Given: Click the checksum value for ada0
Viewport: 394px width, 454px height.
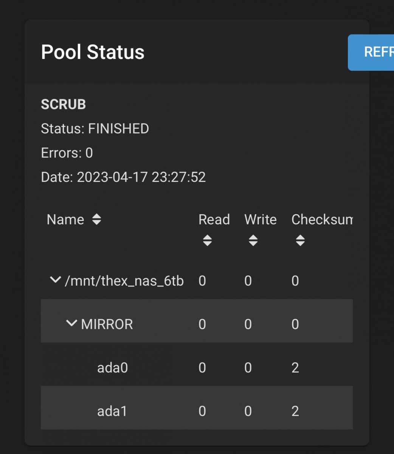Looking at the screenshot, I should [x=295, y=368].
